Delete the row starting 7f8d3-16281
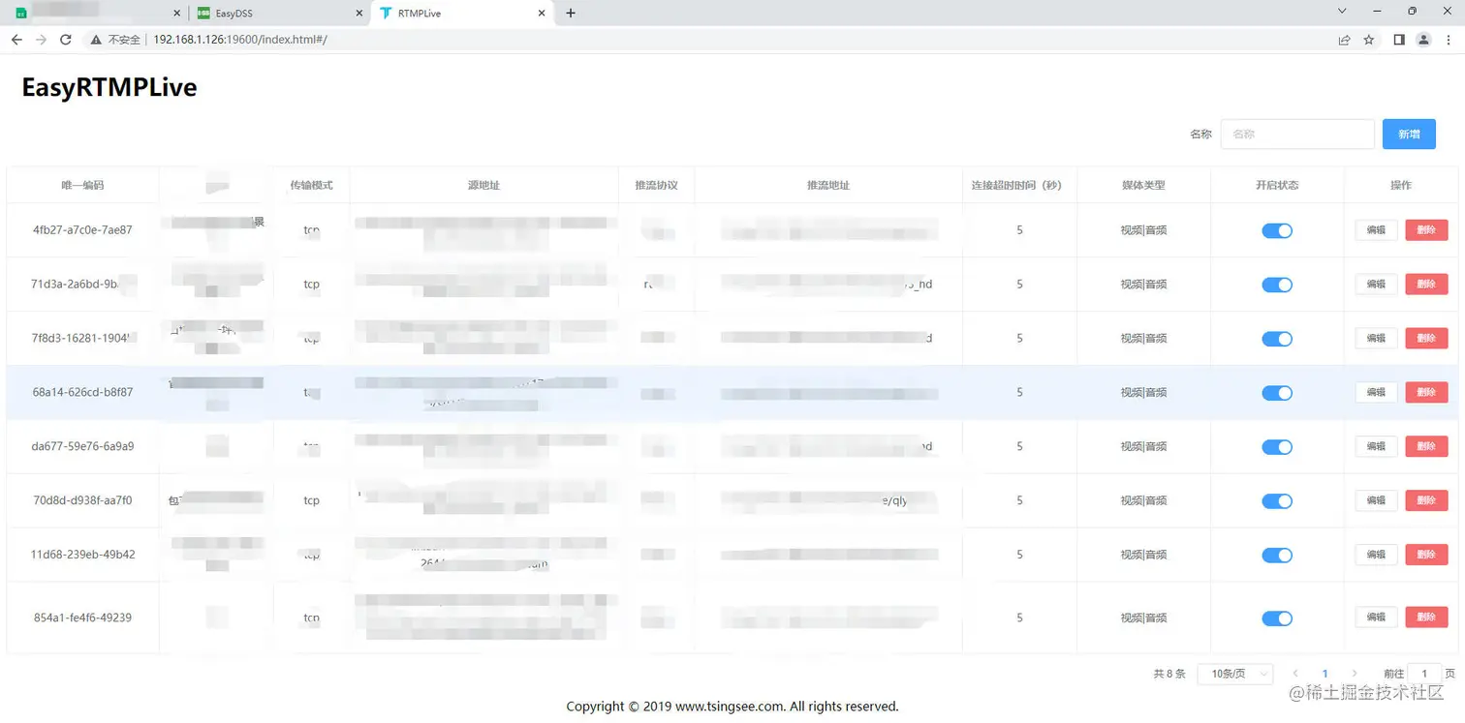The width and height of the screenshot is (1465, 723). tap(1426, 339)
